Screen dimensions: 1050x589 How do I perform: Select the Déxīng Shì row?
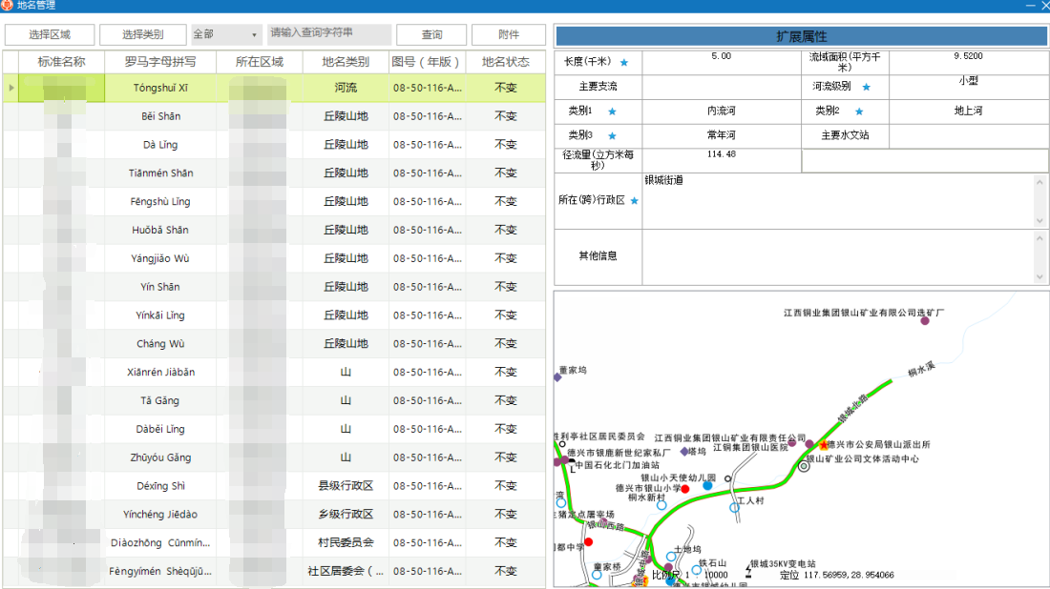point(160,486)
